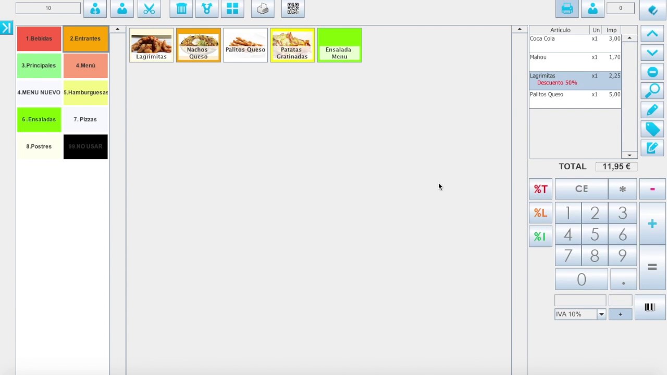Image resolution: width=667 pixels, height=375 pixels.
Task: Click the CE clear keypad button
Action: (582, 189)
